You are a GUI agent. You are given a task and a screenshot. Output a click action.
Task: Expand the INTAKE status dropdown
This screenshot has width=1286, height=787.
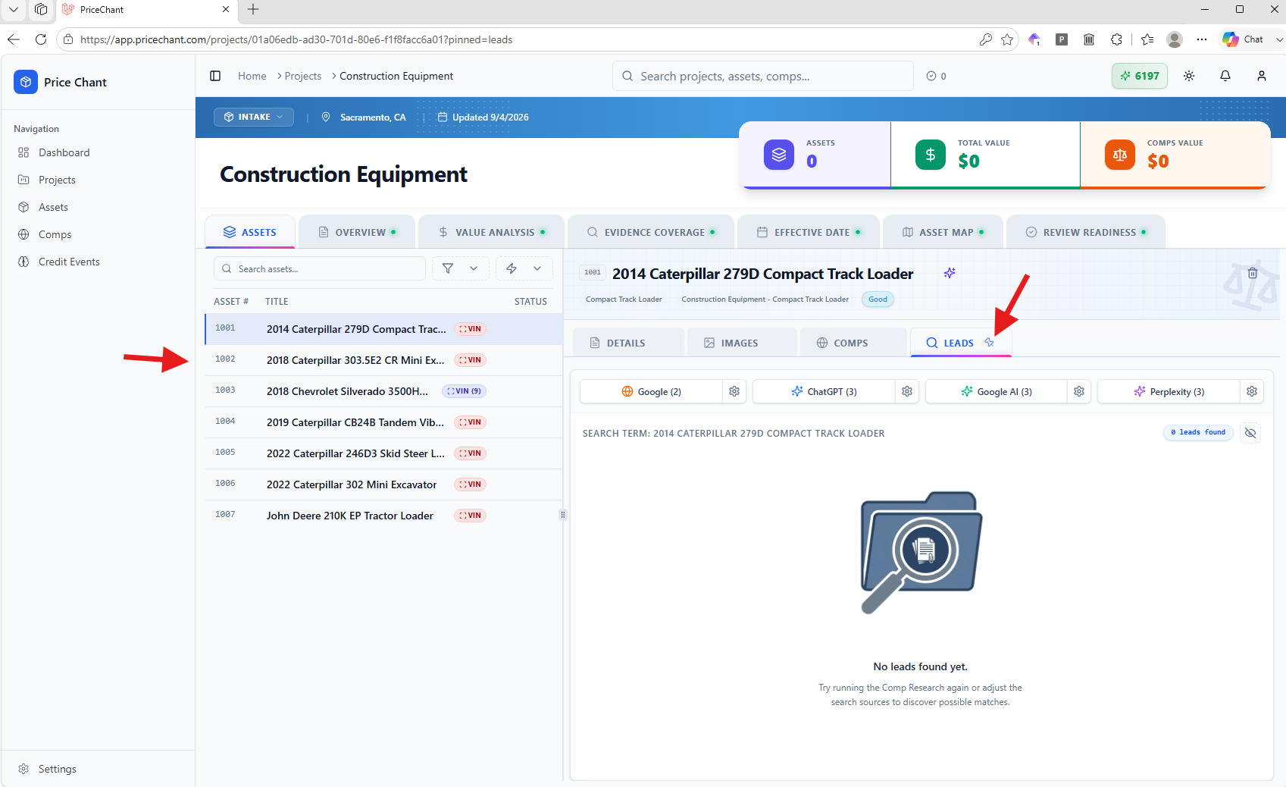(254, 117)
